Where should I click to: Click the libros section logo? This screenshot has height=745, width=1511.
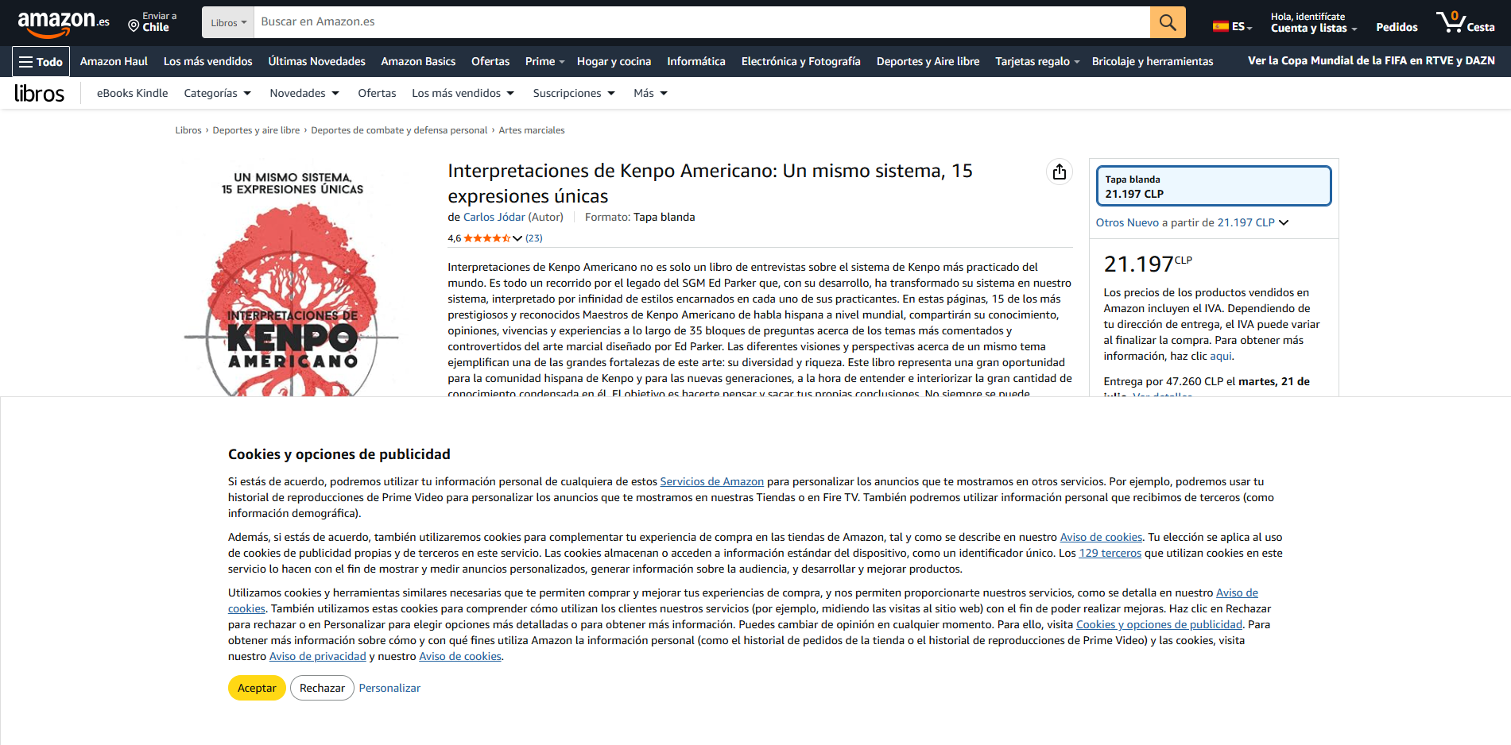pos(39,94)
